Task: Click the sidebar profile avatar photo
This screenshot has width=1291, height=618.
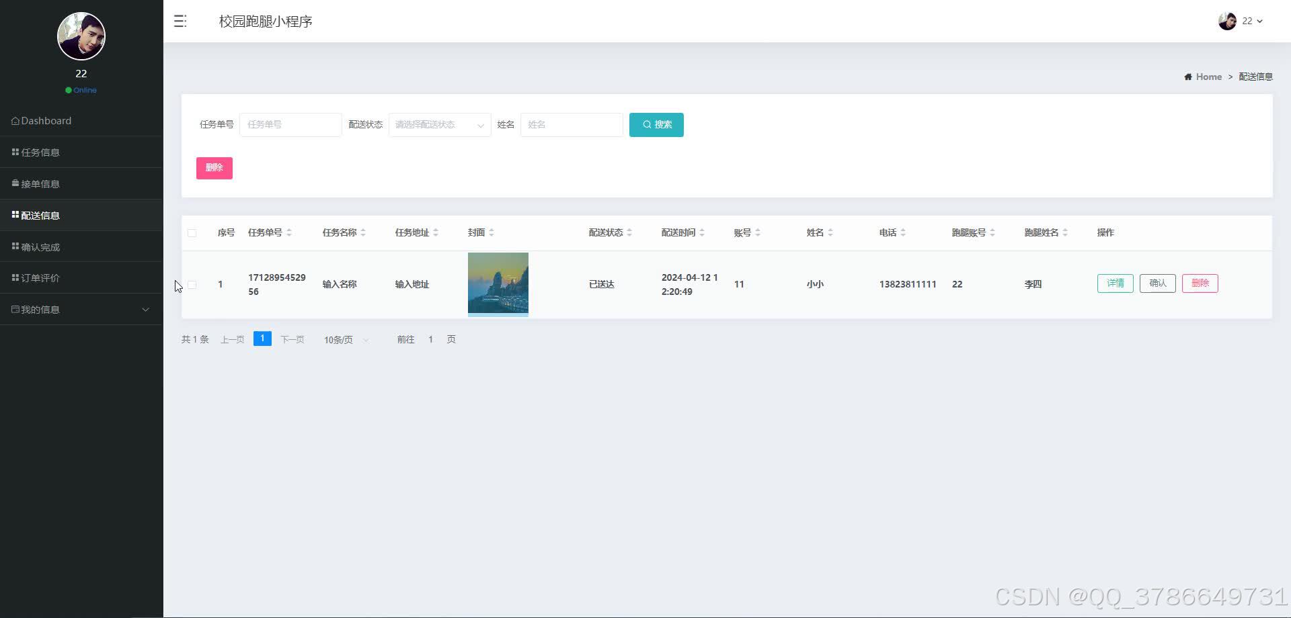Action: [x=81, y=36]
